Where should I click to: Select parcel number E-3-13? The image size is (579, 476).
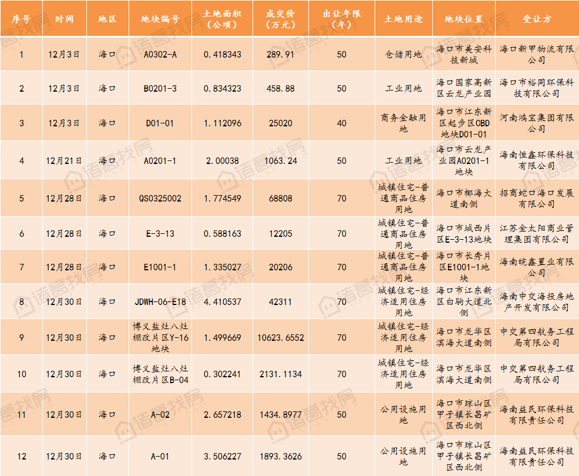click(x=160, y=233)
